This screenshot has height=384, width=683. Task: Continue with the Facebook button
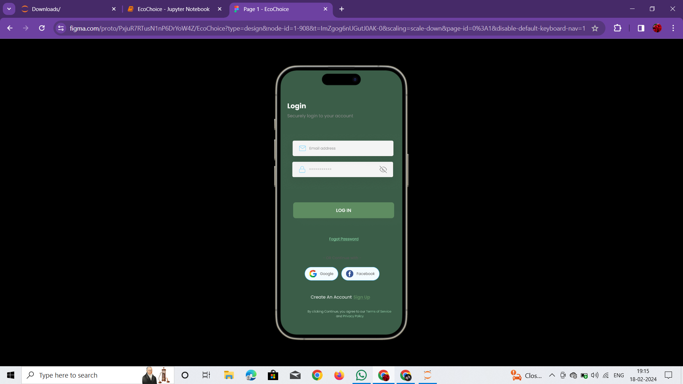360,274
